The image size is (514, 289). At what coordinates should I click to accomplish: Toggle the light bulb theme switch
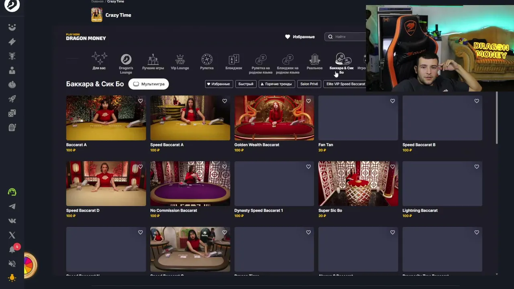[x=12, y=278]
